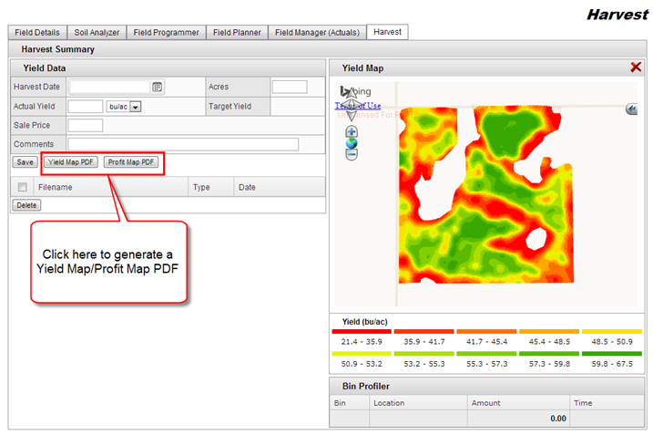Click the map pan compass control
This screenshot has height=435, width=653.
coord(351,104)
